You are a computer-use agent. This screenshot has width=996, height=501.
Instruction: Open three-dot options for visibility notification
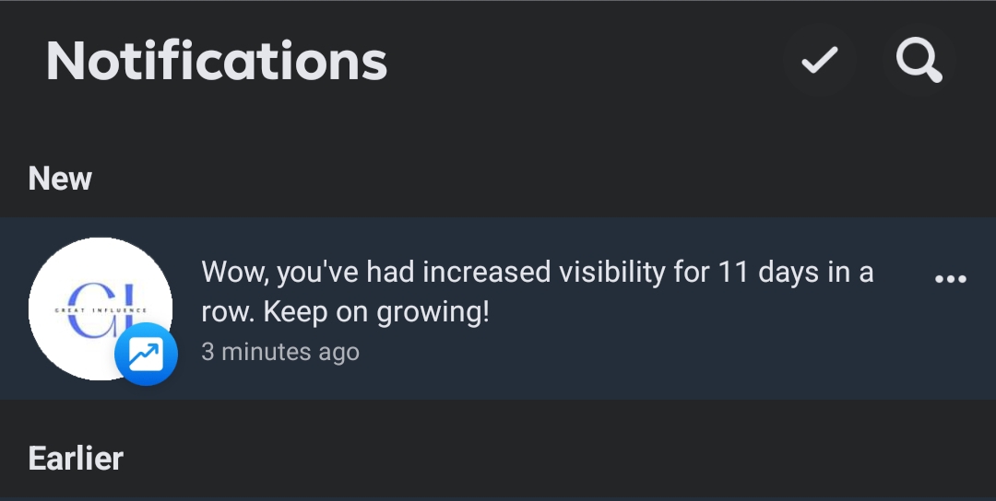tap(950, 278)
